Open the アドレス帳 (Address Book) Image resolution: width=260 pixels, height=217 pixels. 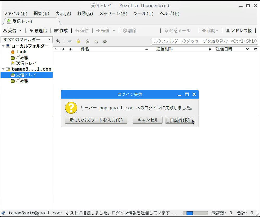click(x=239, y=31)
